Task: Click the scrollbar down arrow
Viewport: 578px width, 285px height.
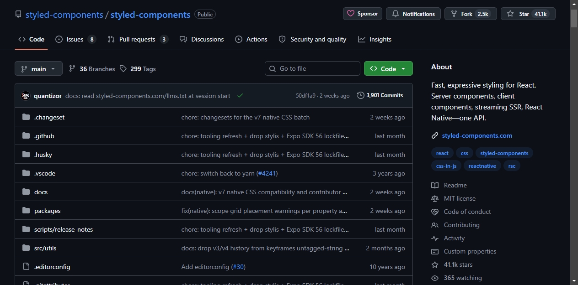Action: (x=574, y=281)
